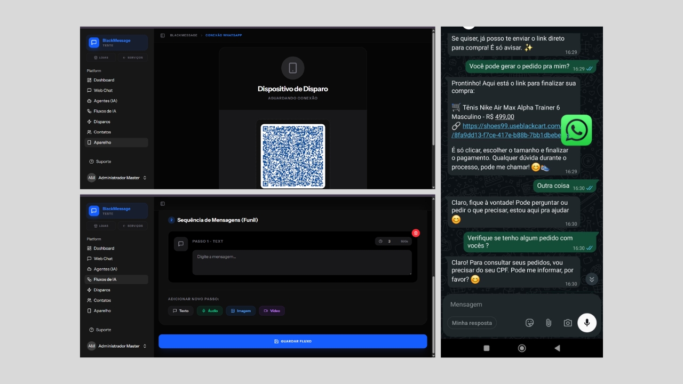Select Fluxos de IA in the Funil panel sidebar
Screen dimensions: 683x384
point(116,279)
